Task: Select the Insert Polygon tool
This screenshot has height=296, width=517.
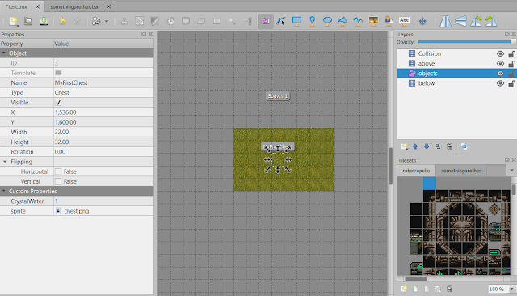Action: click(343, 21)
